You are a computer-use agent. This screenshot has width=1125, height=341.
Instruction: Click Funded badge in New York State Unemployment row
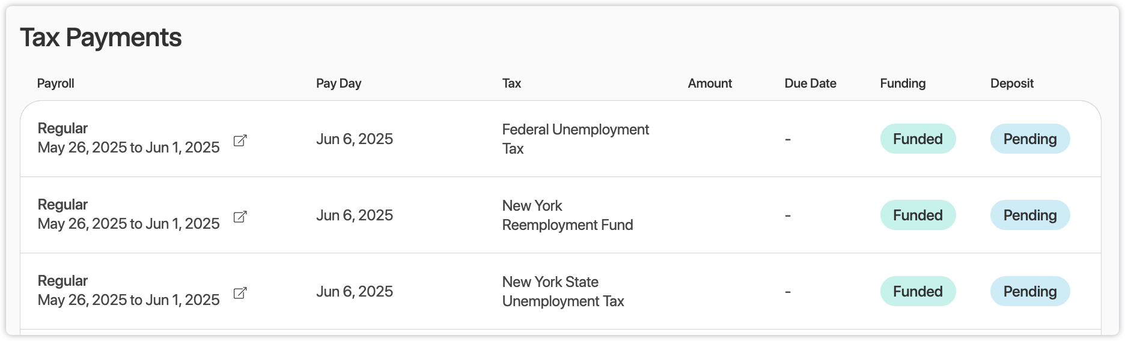[918, 291]
